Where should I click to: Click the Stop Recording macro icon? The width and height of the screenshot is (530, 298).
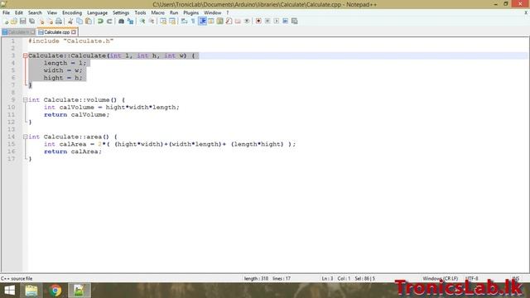(267, 22)
